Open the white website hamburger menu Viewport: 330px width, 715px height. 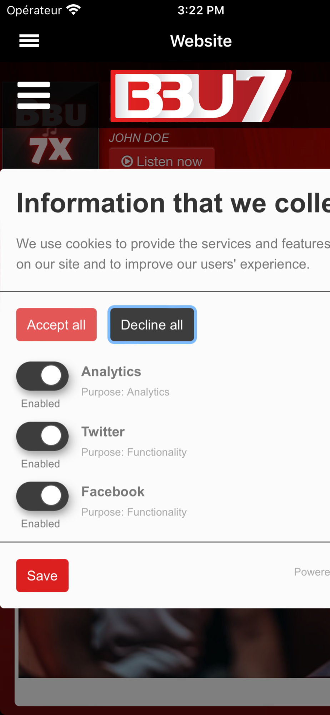tap(34, 95)
